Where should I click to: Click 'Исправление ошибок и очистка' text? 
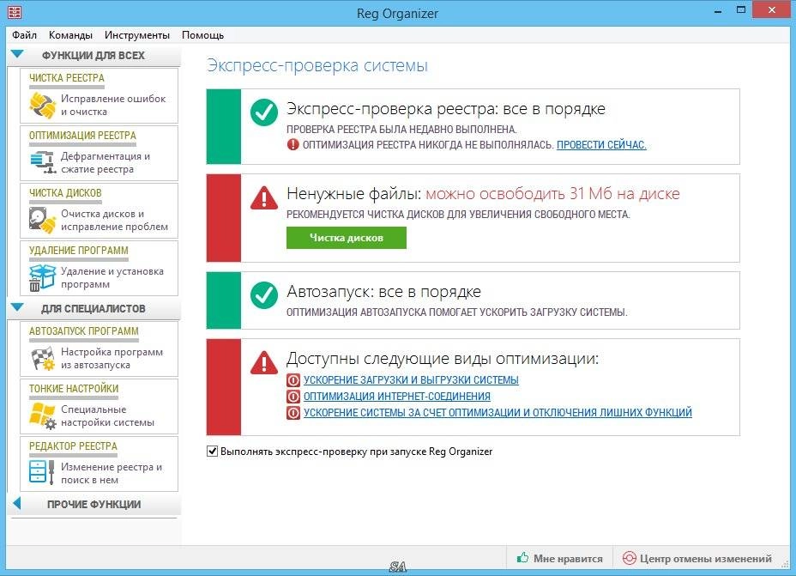coord(113,105)
